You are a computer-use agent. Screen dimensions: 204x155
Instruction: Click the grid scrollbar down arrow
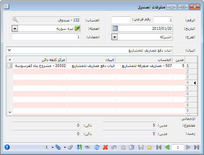click(x=10, y=112)
